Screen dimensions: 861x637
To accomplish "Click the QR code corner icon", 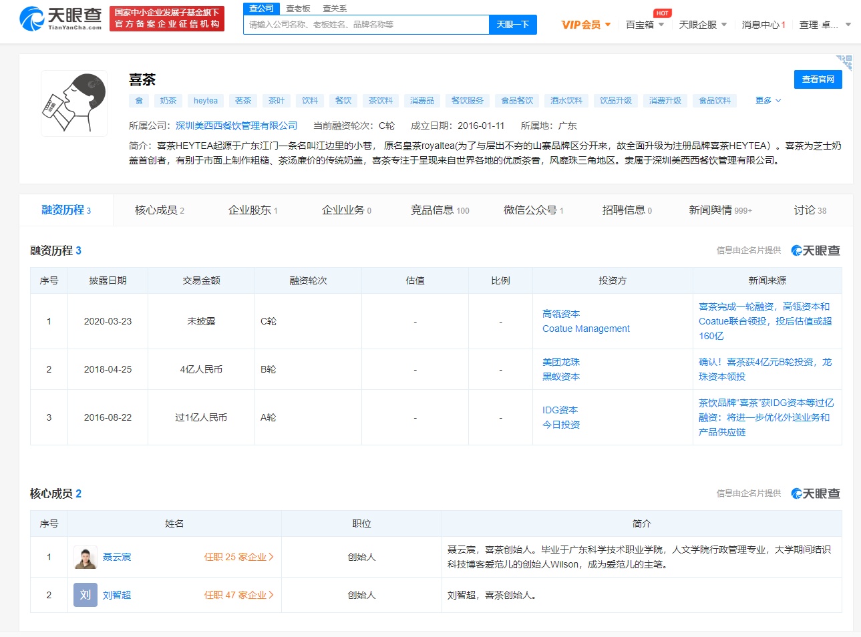I will click(x=844, y=62).
